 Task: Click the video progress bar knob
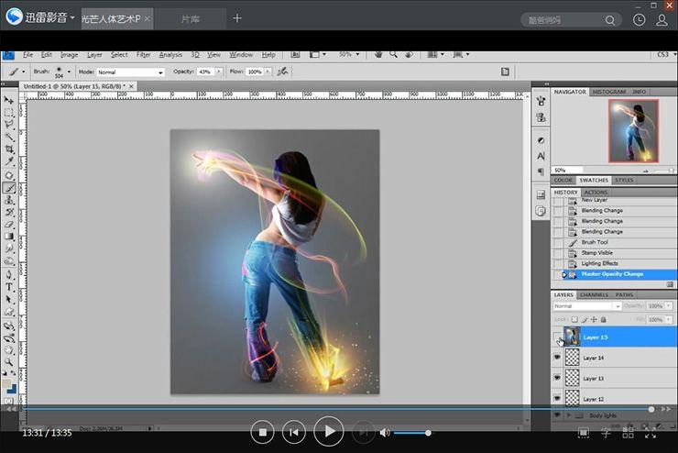coord(651,409)
